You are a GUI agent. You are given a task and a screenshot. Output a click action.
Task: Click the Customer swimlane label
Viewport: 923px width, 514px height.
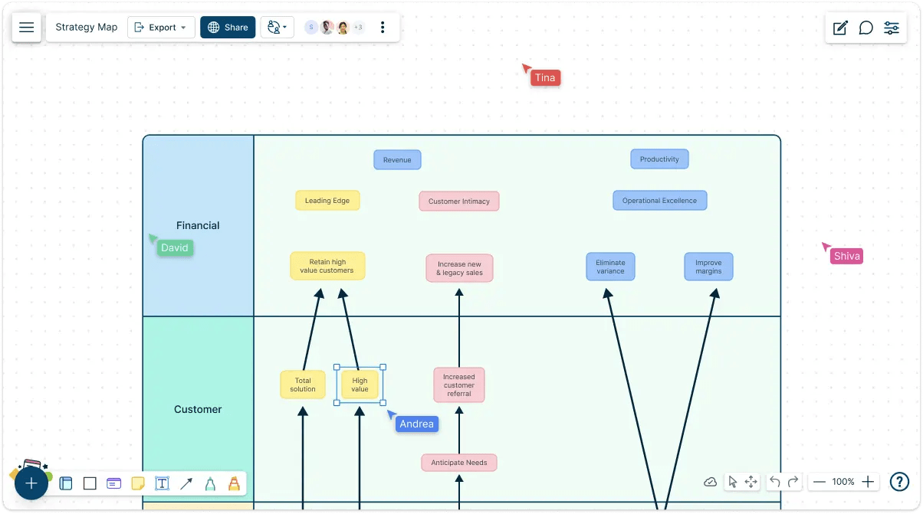pyautogui.click(x=198, y=409)
